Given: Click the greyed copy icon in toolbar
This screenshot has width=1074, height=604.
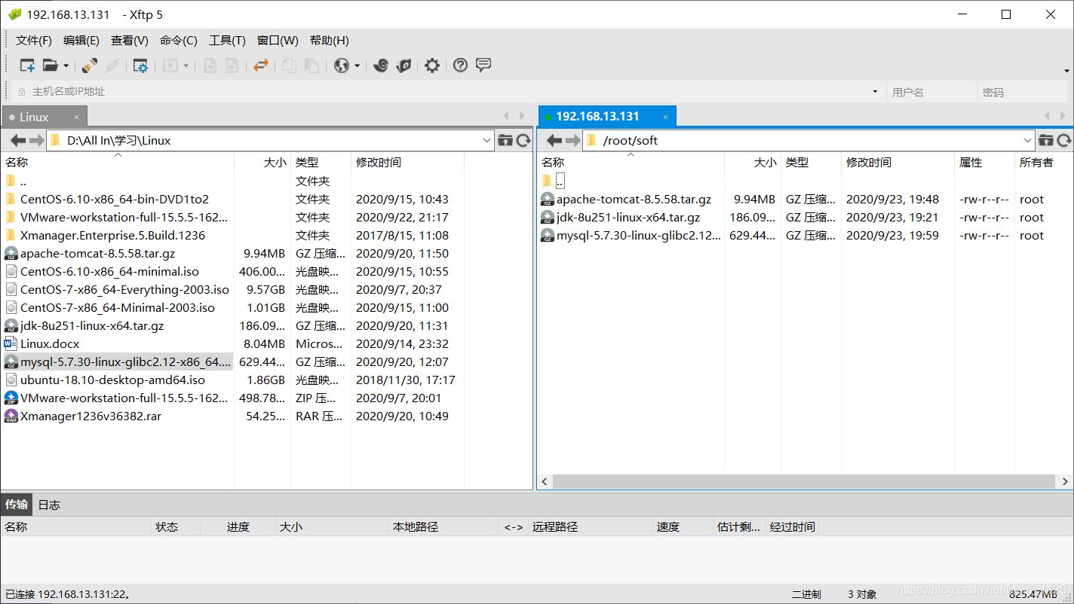Looking at the screenshot, I should pos(289,66).
